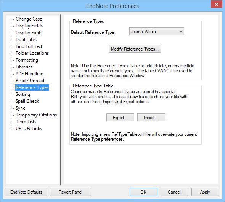Expand the Default Reference Type dropdown
Viewport: 225px width, 202px height.
[x=157, y=32]
